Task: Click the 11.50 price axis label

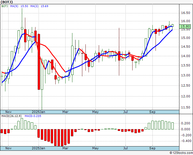Action: click(186, 107)
